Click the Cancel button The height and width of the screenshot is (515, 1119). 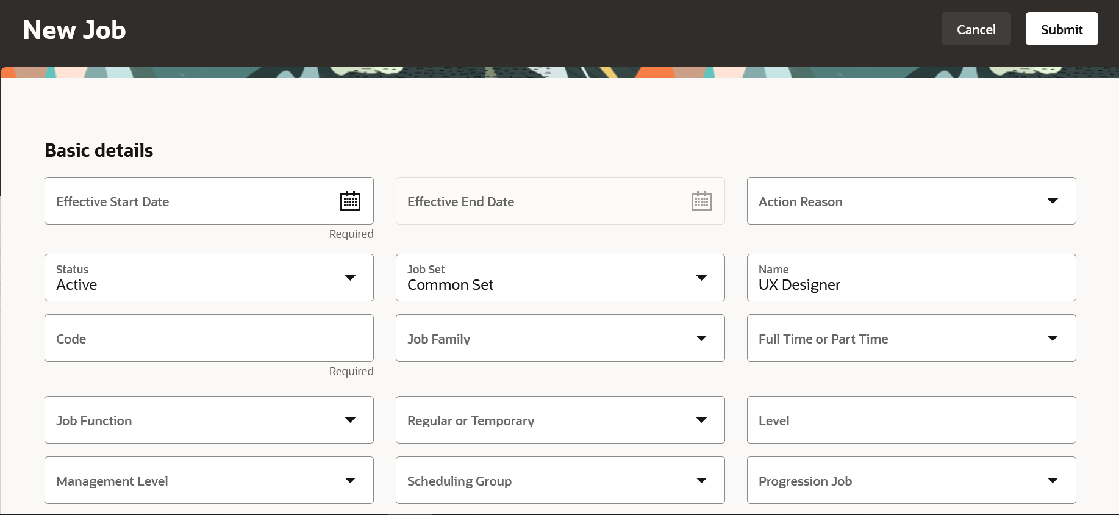[976, 29]
